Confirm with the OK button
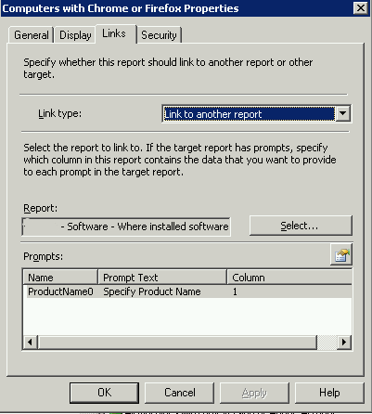Viewport: 372px width, 414px height. tap(104, 393)
